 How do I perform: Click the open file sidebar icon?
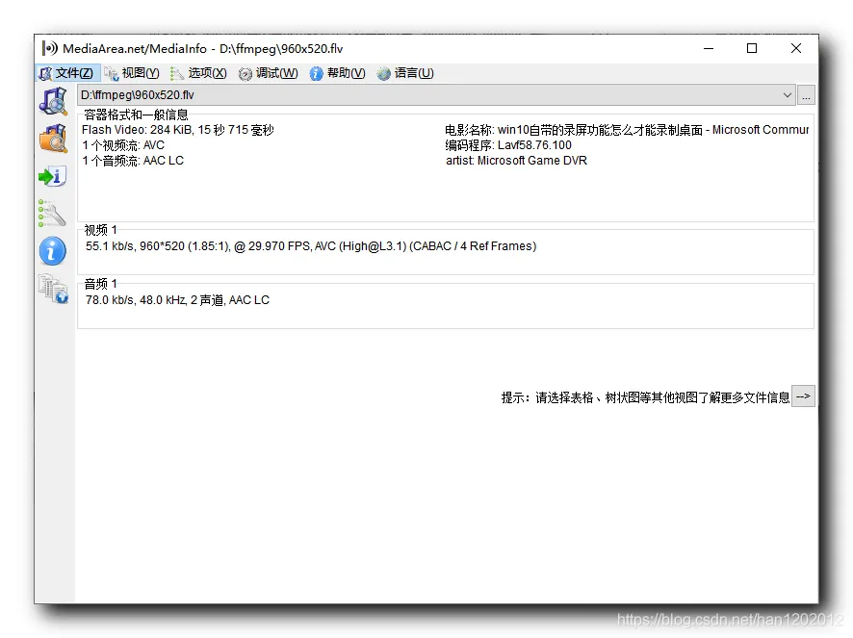click(x=53, y=101)
